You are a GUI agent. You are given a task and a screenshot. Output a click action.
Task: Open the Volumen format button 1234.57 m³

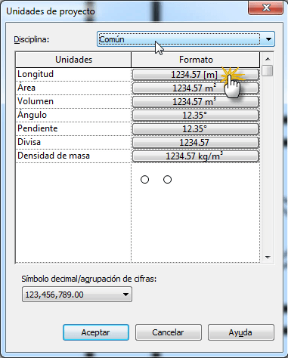click(196, 102)
